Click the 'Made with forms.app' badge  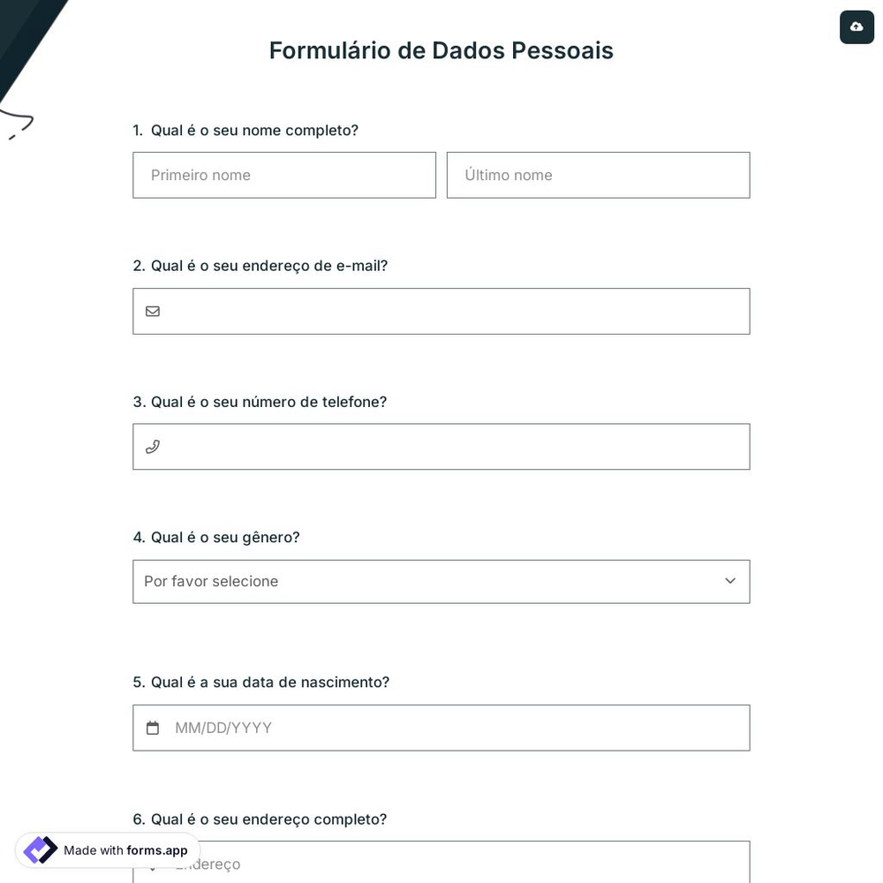click(106, 849)
